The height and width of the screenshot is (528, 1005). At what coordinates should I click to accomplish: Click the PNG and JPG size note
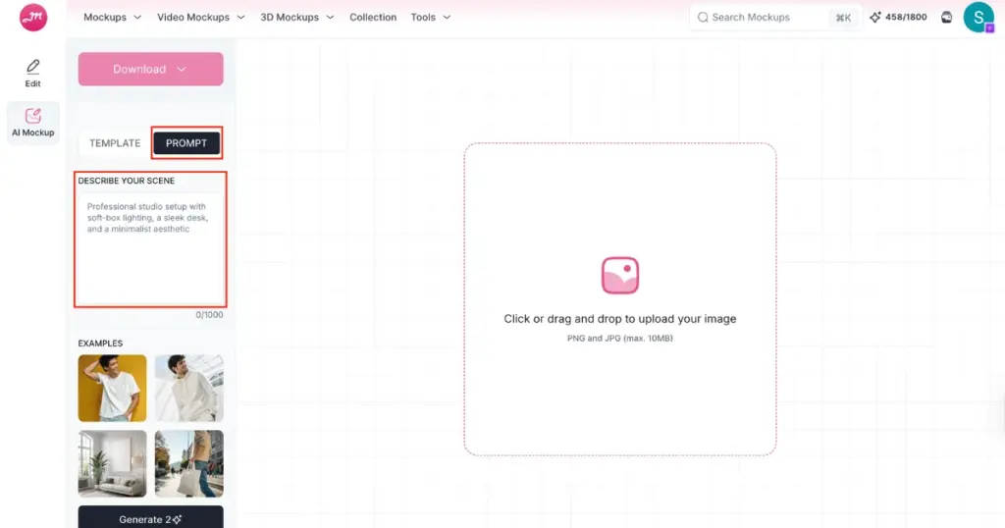[x=620, y=339]
